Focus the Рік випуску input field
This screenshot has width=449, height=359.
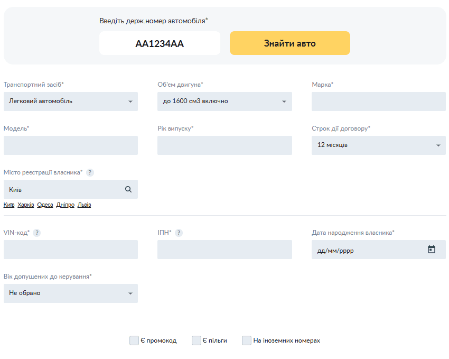pyautogui.click(x=224, y=145)
